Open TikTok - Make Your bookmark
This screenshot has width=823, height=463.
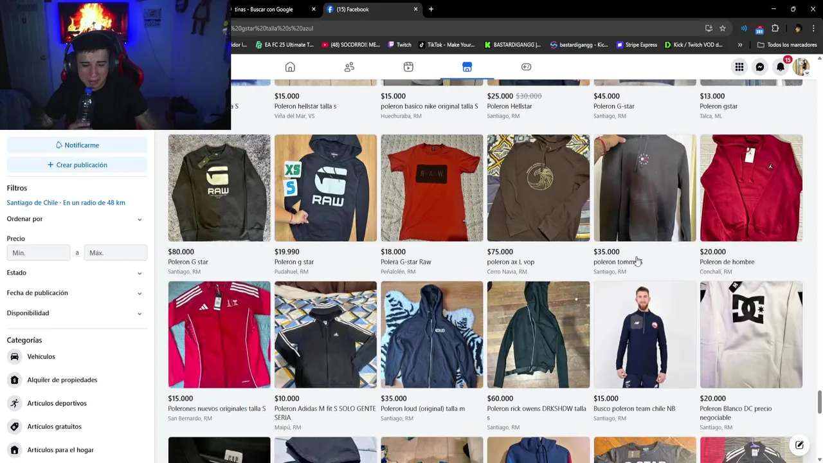point(446,45)
